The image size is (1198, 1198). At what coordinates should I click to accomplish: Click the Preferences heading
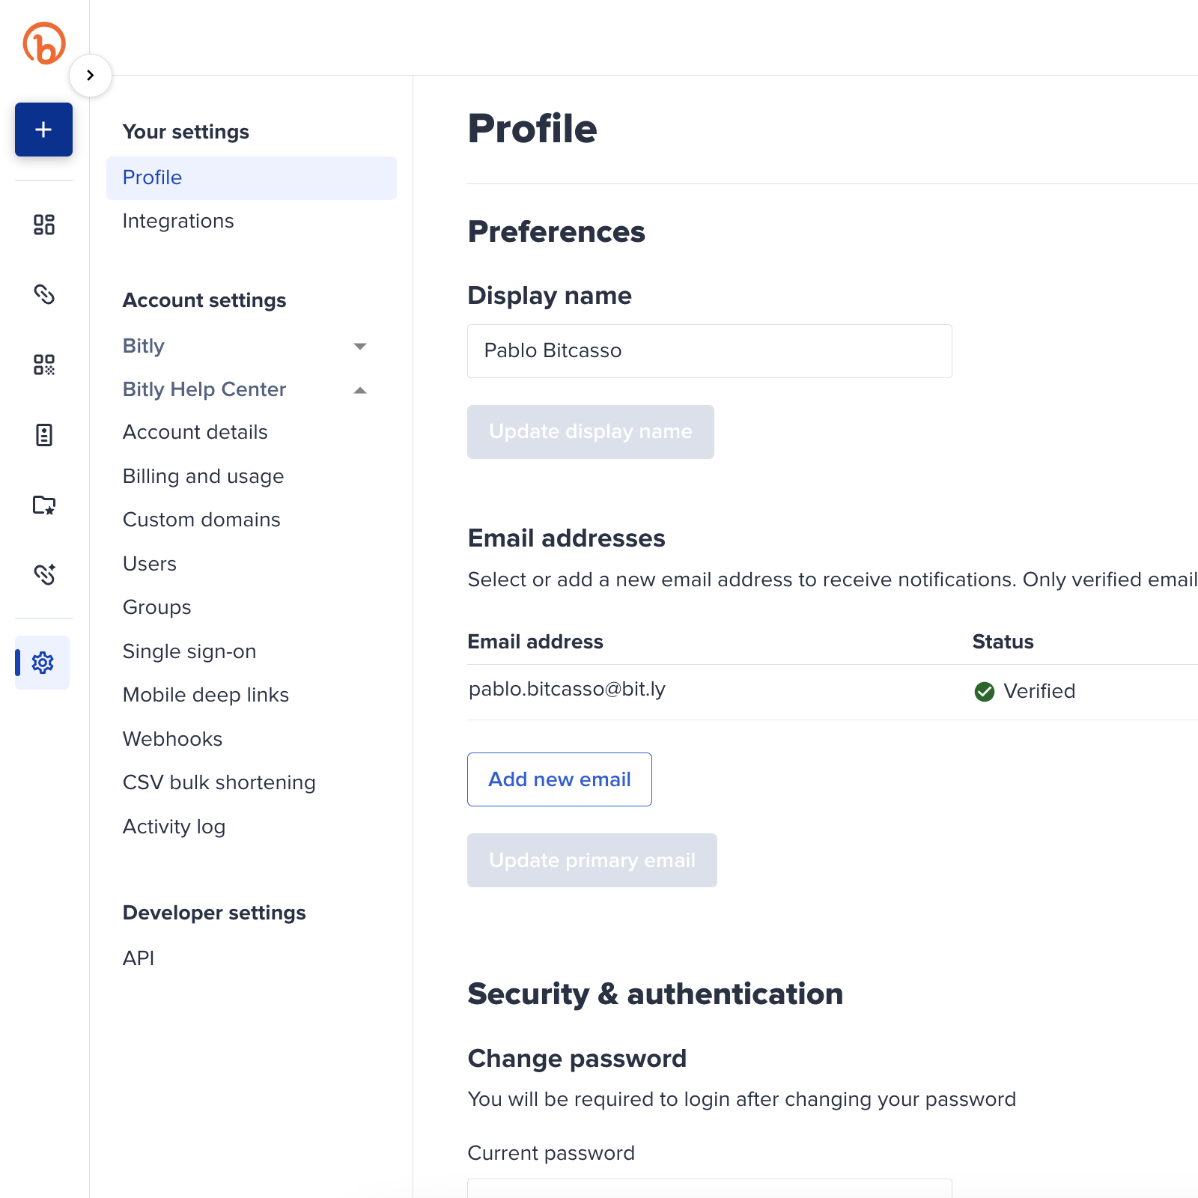[x=556, y=232]
